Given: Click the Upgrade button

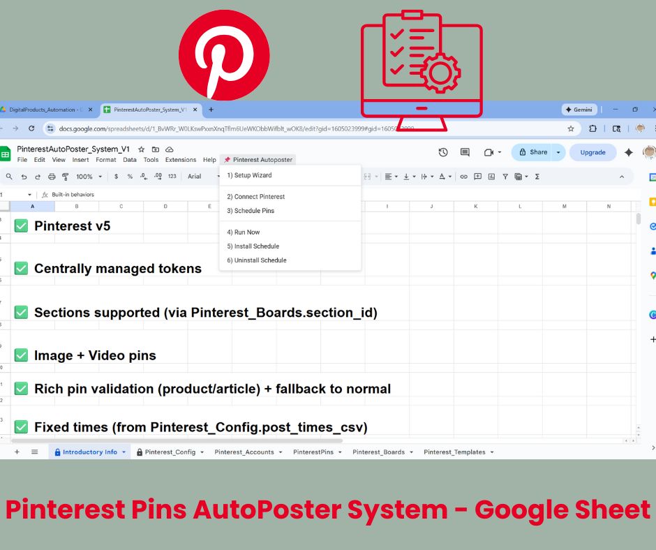Looking at the screenshot, I should 592,152.
